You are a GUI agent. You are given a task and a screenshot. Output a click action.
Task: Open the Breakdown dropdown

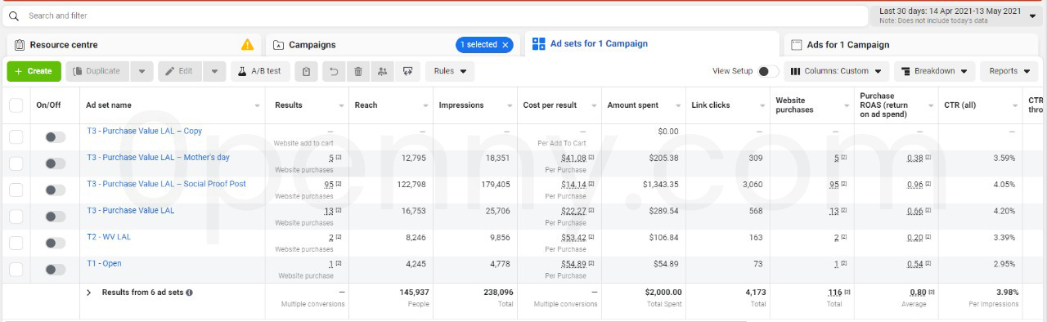pyautogui.click(x=934, y=71)
